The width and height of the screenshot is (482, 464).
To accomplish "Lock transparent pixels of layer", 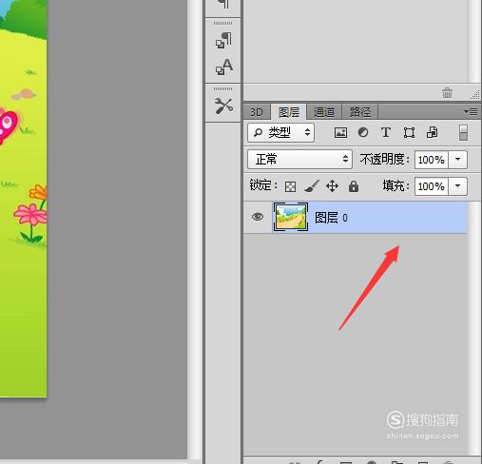I will (x=290, y=186).
